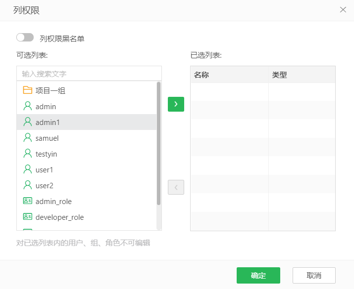
Task: Click the 确定 confirm button
Action: (258, 275)
